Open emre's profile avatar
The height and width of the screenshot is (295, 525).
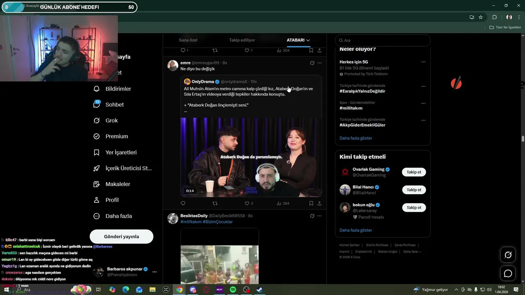point(173,66)
